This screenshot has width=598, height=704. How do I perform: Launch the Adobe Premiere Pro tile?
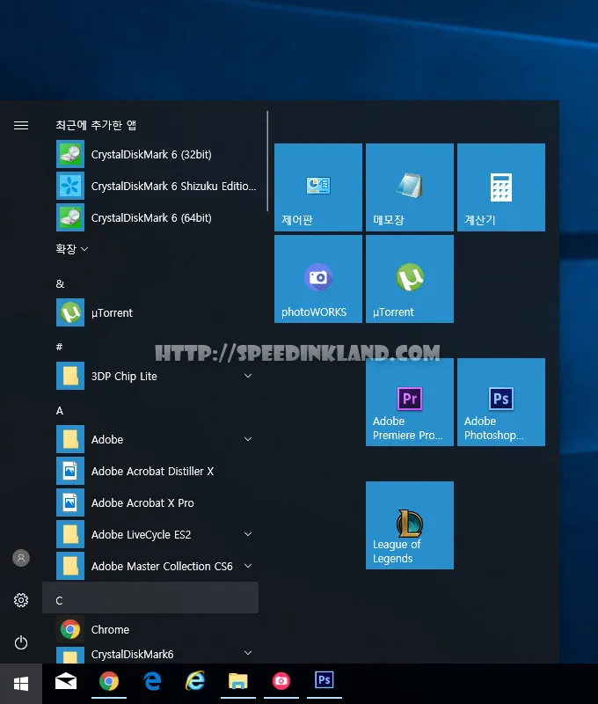(410, 402)
